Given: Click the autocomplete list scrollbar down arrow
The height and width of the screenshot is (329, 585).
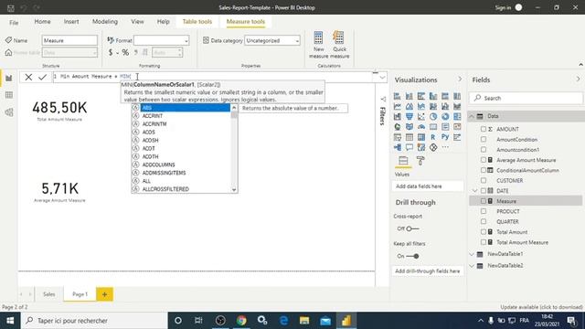Looking at the screenshot, I should point(234,189).
